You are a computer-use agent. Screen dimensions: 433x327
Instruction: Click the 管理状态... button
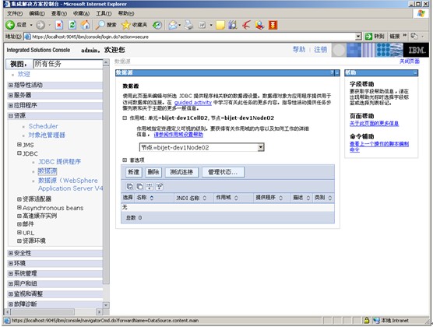point(223,172)
